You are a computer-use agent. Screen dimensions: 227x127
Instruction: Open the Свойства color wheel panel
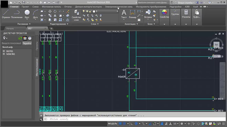[164, 14]
